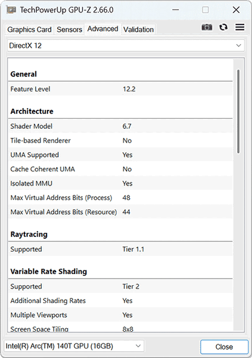Viewport: 252px width, 358px height.
Task: Click the Tier 2 value
Action: pyautogui.click(x=131, y=286)
